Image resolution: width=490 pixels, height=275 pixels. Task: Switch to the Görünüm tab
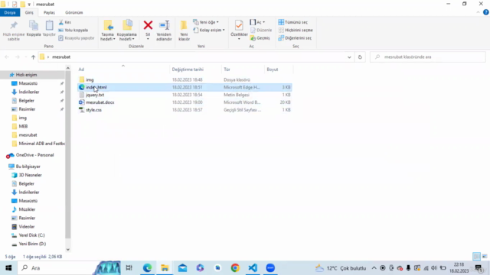tap(74, 12)
